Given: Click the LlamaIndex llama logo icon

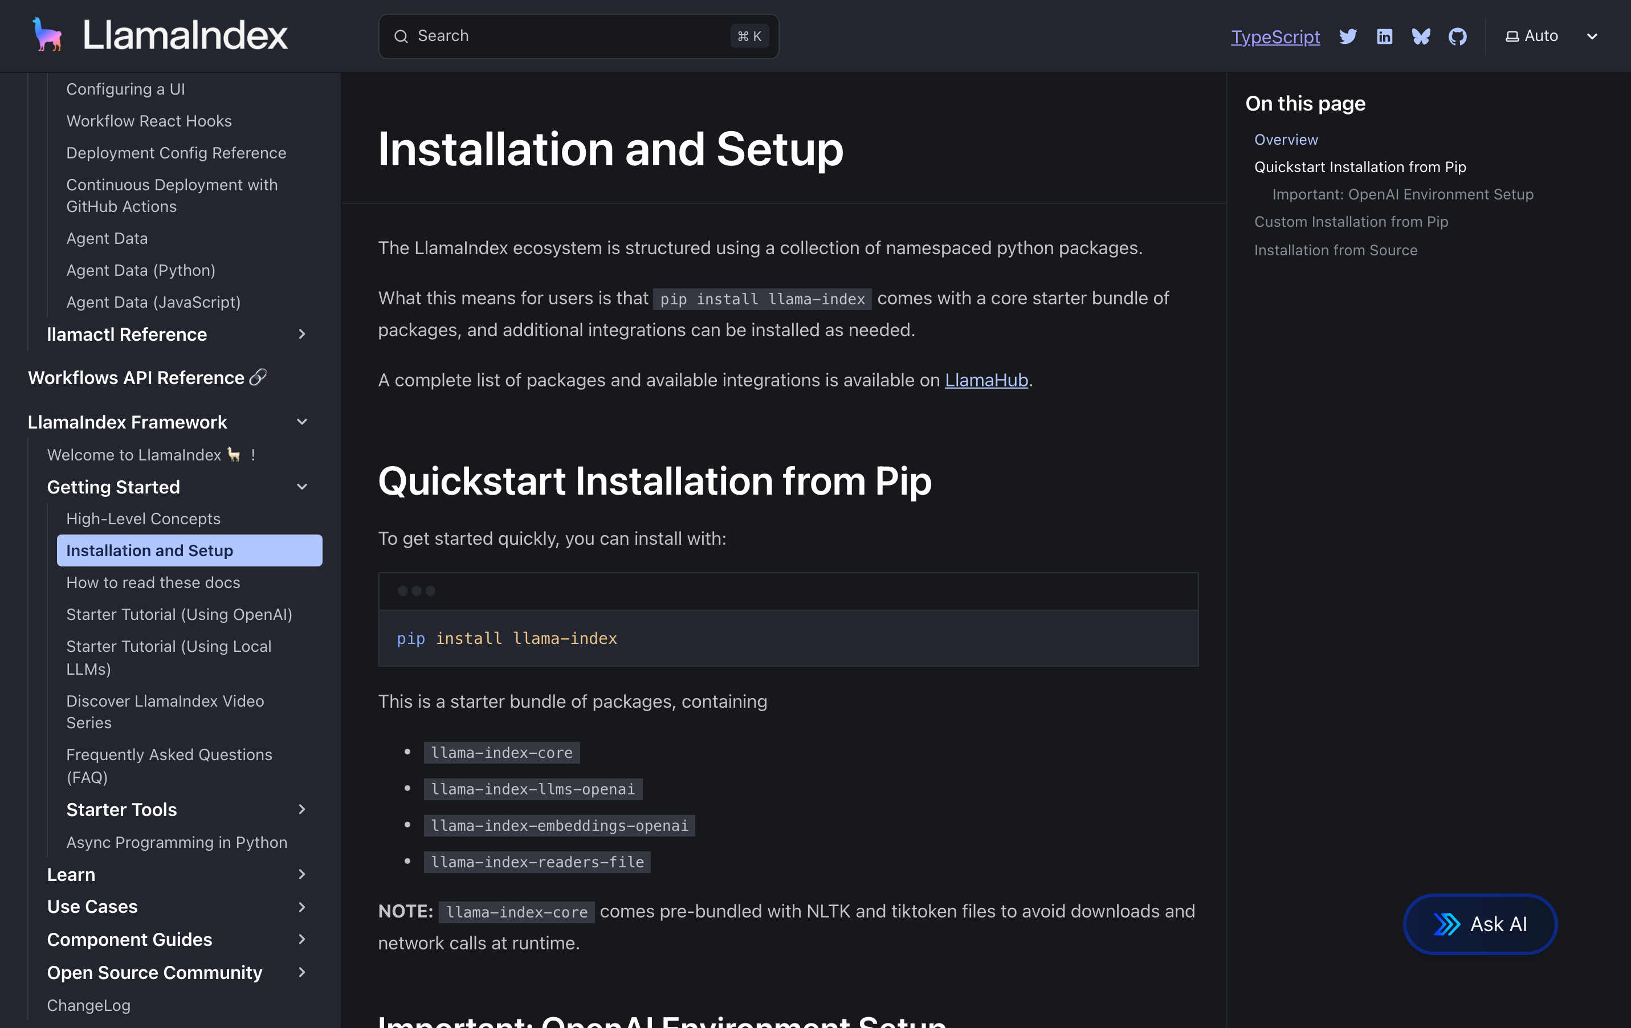Looking at the screenshot, I should (47, 35).
